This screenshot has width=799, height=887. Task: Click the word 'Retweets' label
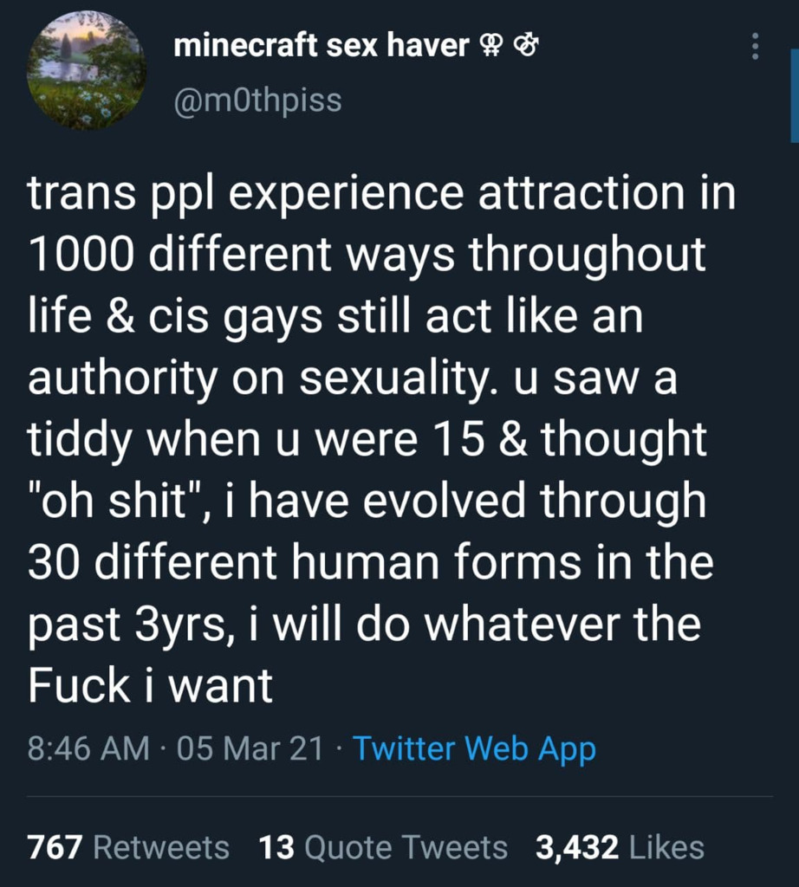click(161, 847)
